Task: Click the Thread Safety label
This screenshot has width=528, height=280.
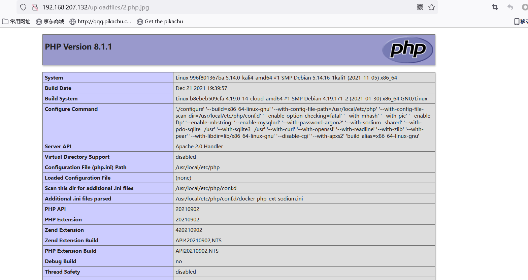Action: click(x=62, y=272)
